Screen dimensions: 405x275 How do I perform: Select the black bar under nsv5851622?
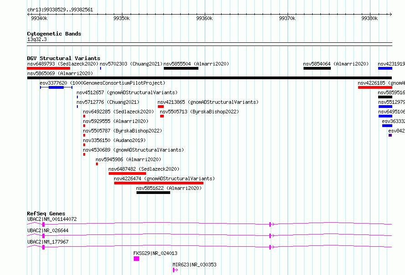coord(153,193)
